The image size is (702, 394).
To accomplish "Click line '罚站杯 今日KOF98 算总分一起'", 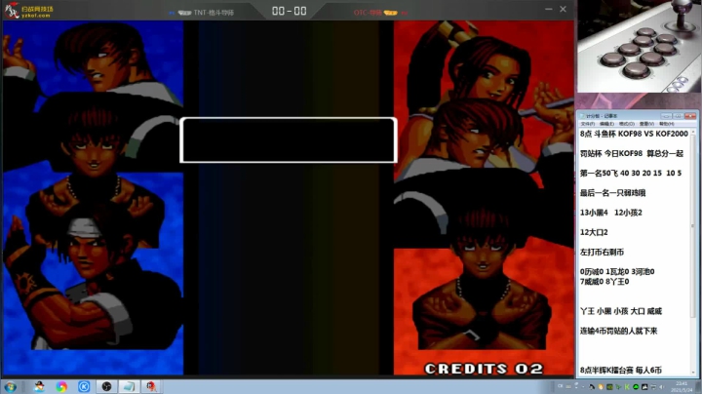I will coord(631,153).
